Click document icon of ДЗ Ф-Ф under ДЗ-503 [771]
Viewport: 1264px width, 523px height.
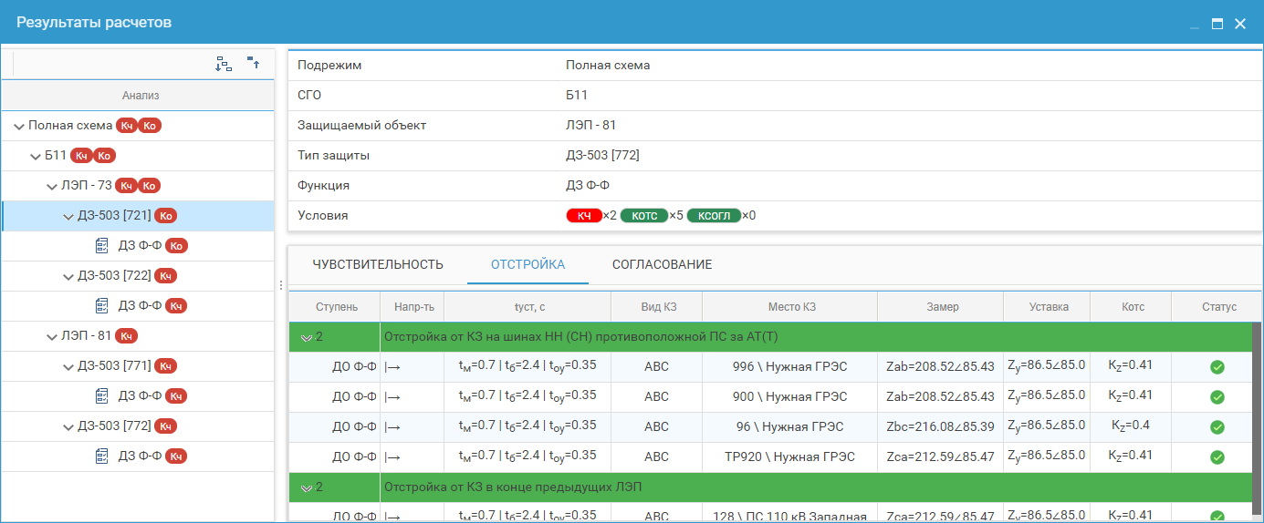102,395
